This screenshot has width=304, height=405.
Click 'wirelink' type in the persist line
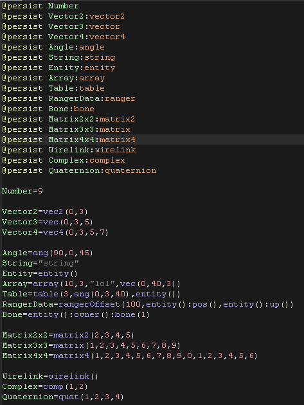tap(115, 150)
